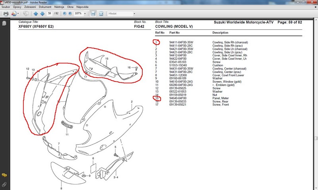Click description 'Cover, Cowl Front Lower'
Screen dimensions: 318x190
[228, 75]
